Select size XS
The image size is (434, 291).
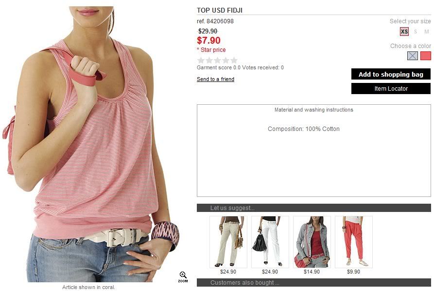tap(404, 32)
